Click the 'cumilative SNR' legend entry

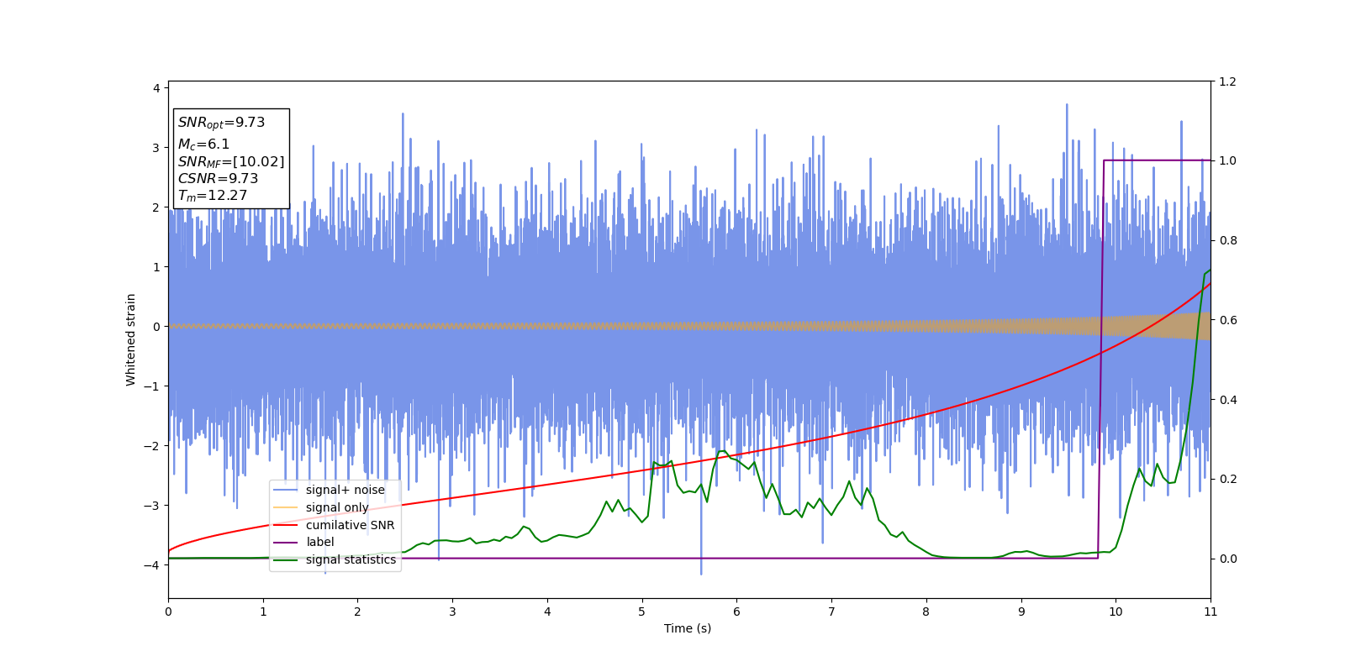click(x=350, y=525)
